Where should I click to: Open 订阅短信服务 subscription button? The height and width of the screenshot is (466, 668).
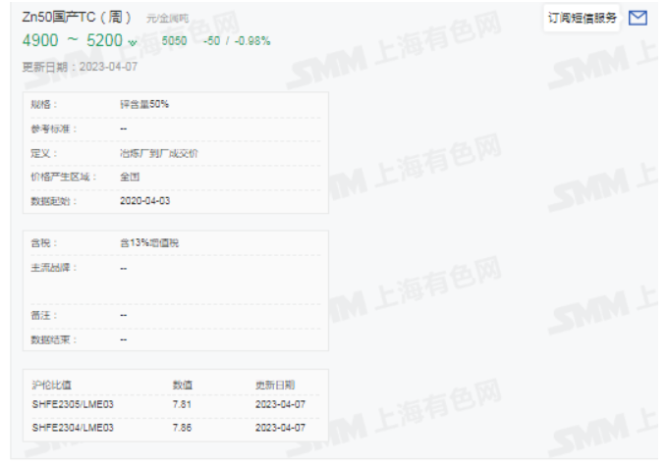click(582, 18)
